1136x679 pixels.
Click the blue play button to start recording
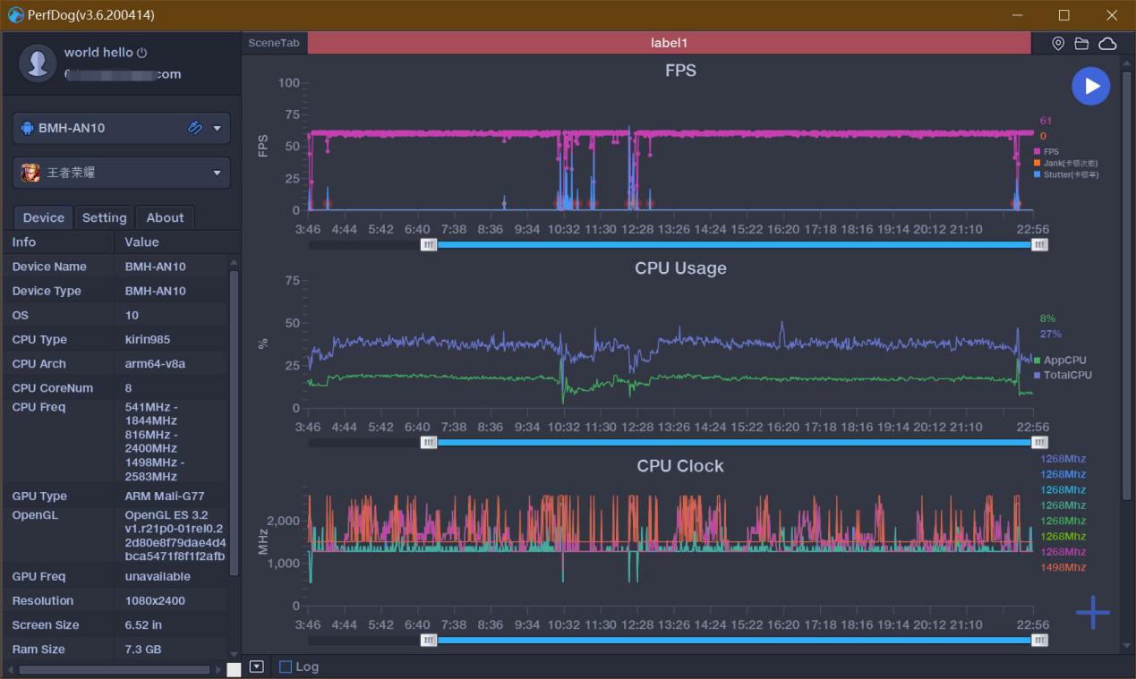[1090, 86]
